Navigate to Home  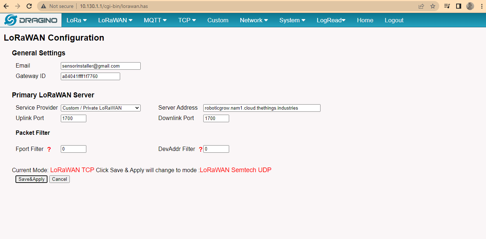(x=365, y=20)
